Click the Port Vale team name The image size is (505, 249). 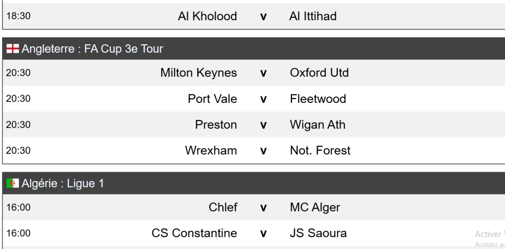click(212, 99)
